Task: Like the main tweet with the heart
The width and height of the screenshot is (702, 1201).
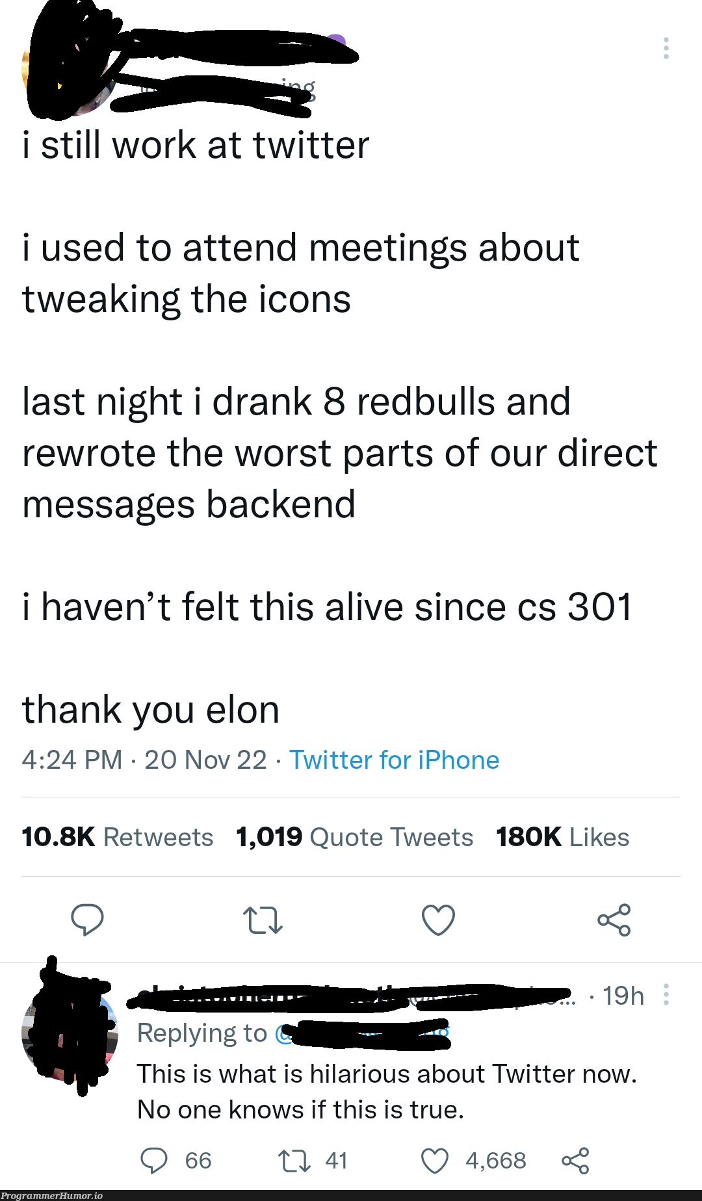Action: point(438,920)
